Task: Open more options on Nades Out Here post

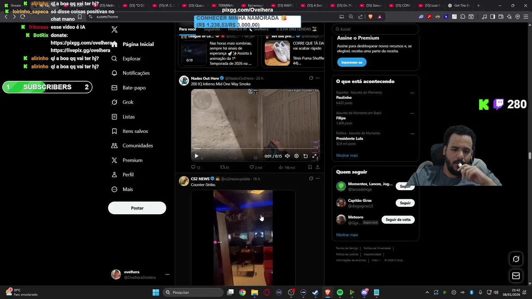Action: pyautogui.click(x=318, y=78)
